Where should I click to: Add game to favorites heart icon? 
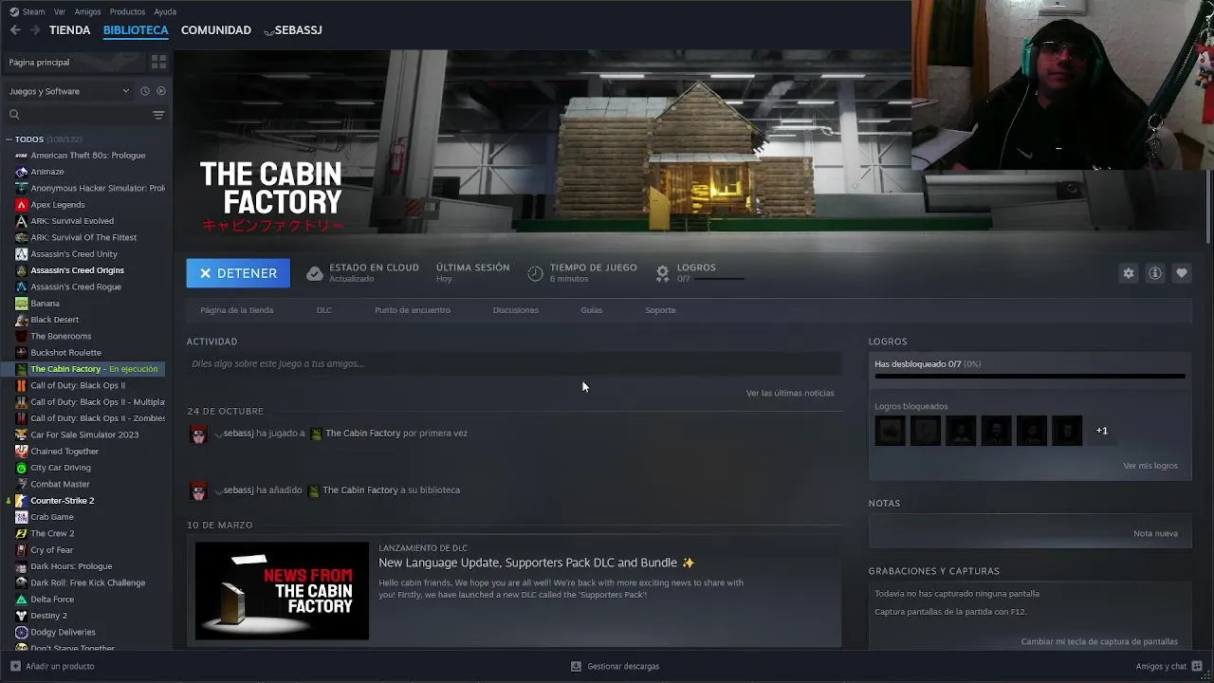1182,273
